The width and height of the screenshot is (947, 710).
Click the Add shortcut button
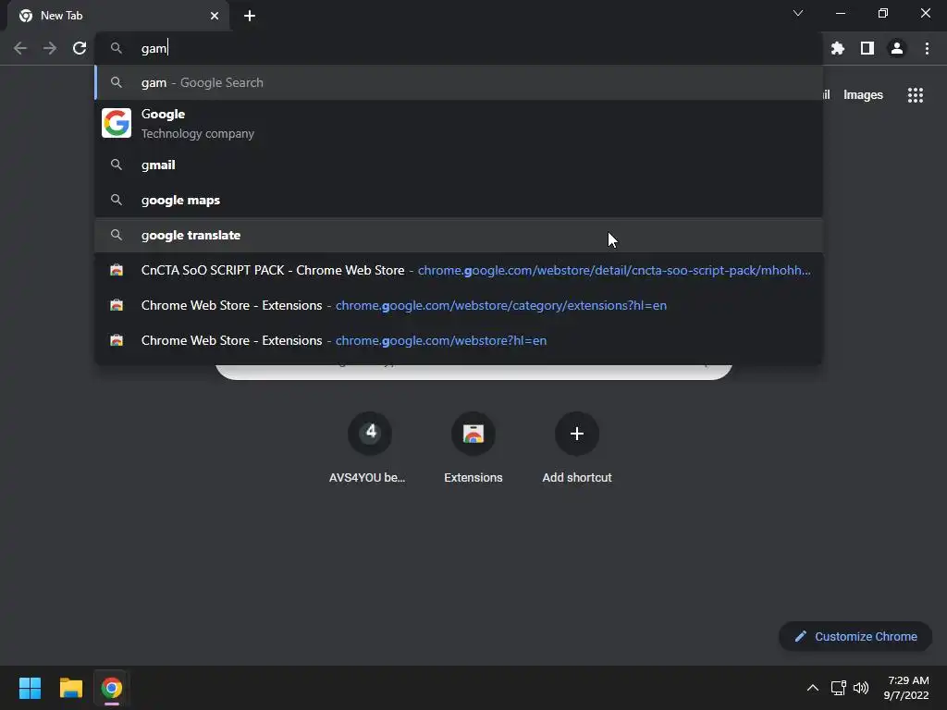click(x=577, y=448)
